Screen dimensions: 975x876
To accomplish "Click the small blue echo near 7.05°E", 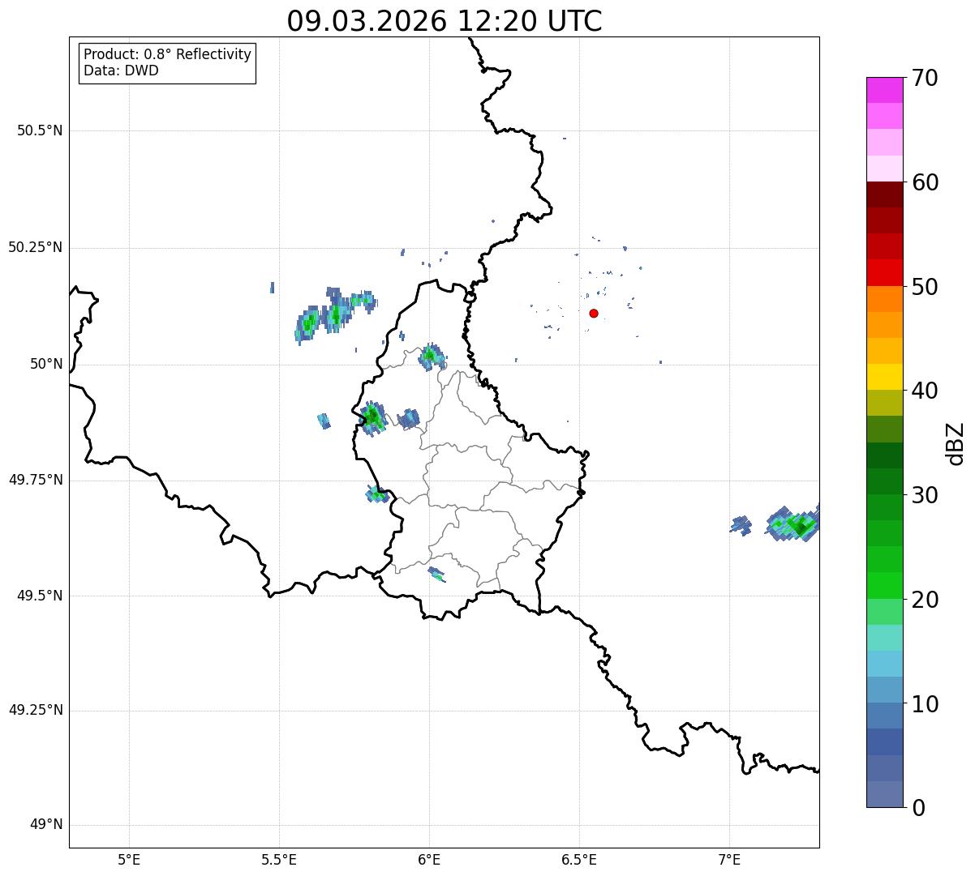I will [741, 524].
